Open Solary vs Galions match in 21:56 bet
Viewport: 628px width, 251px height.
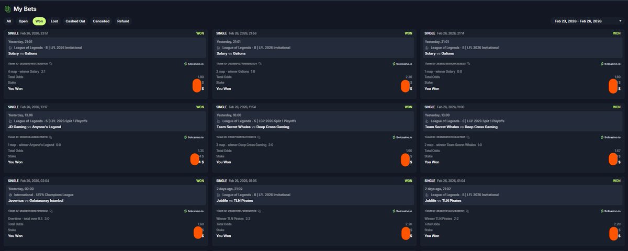point(230,53)
